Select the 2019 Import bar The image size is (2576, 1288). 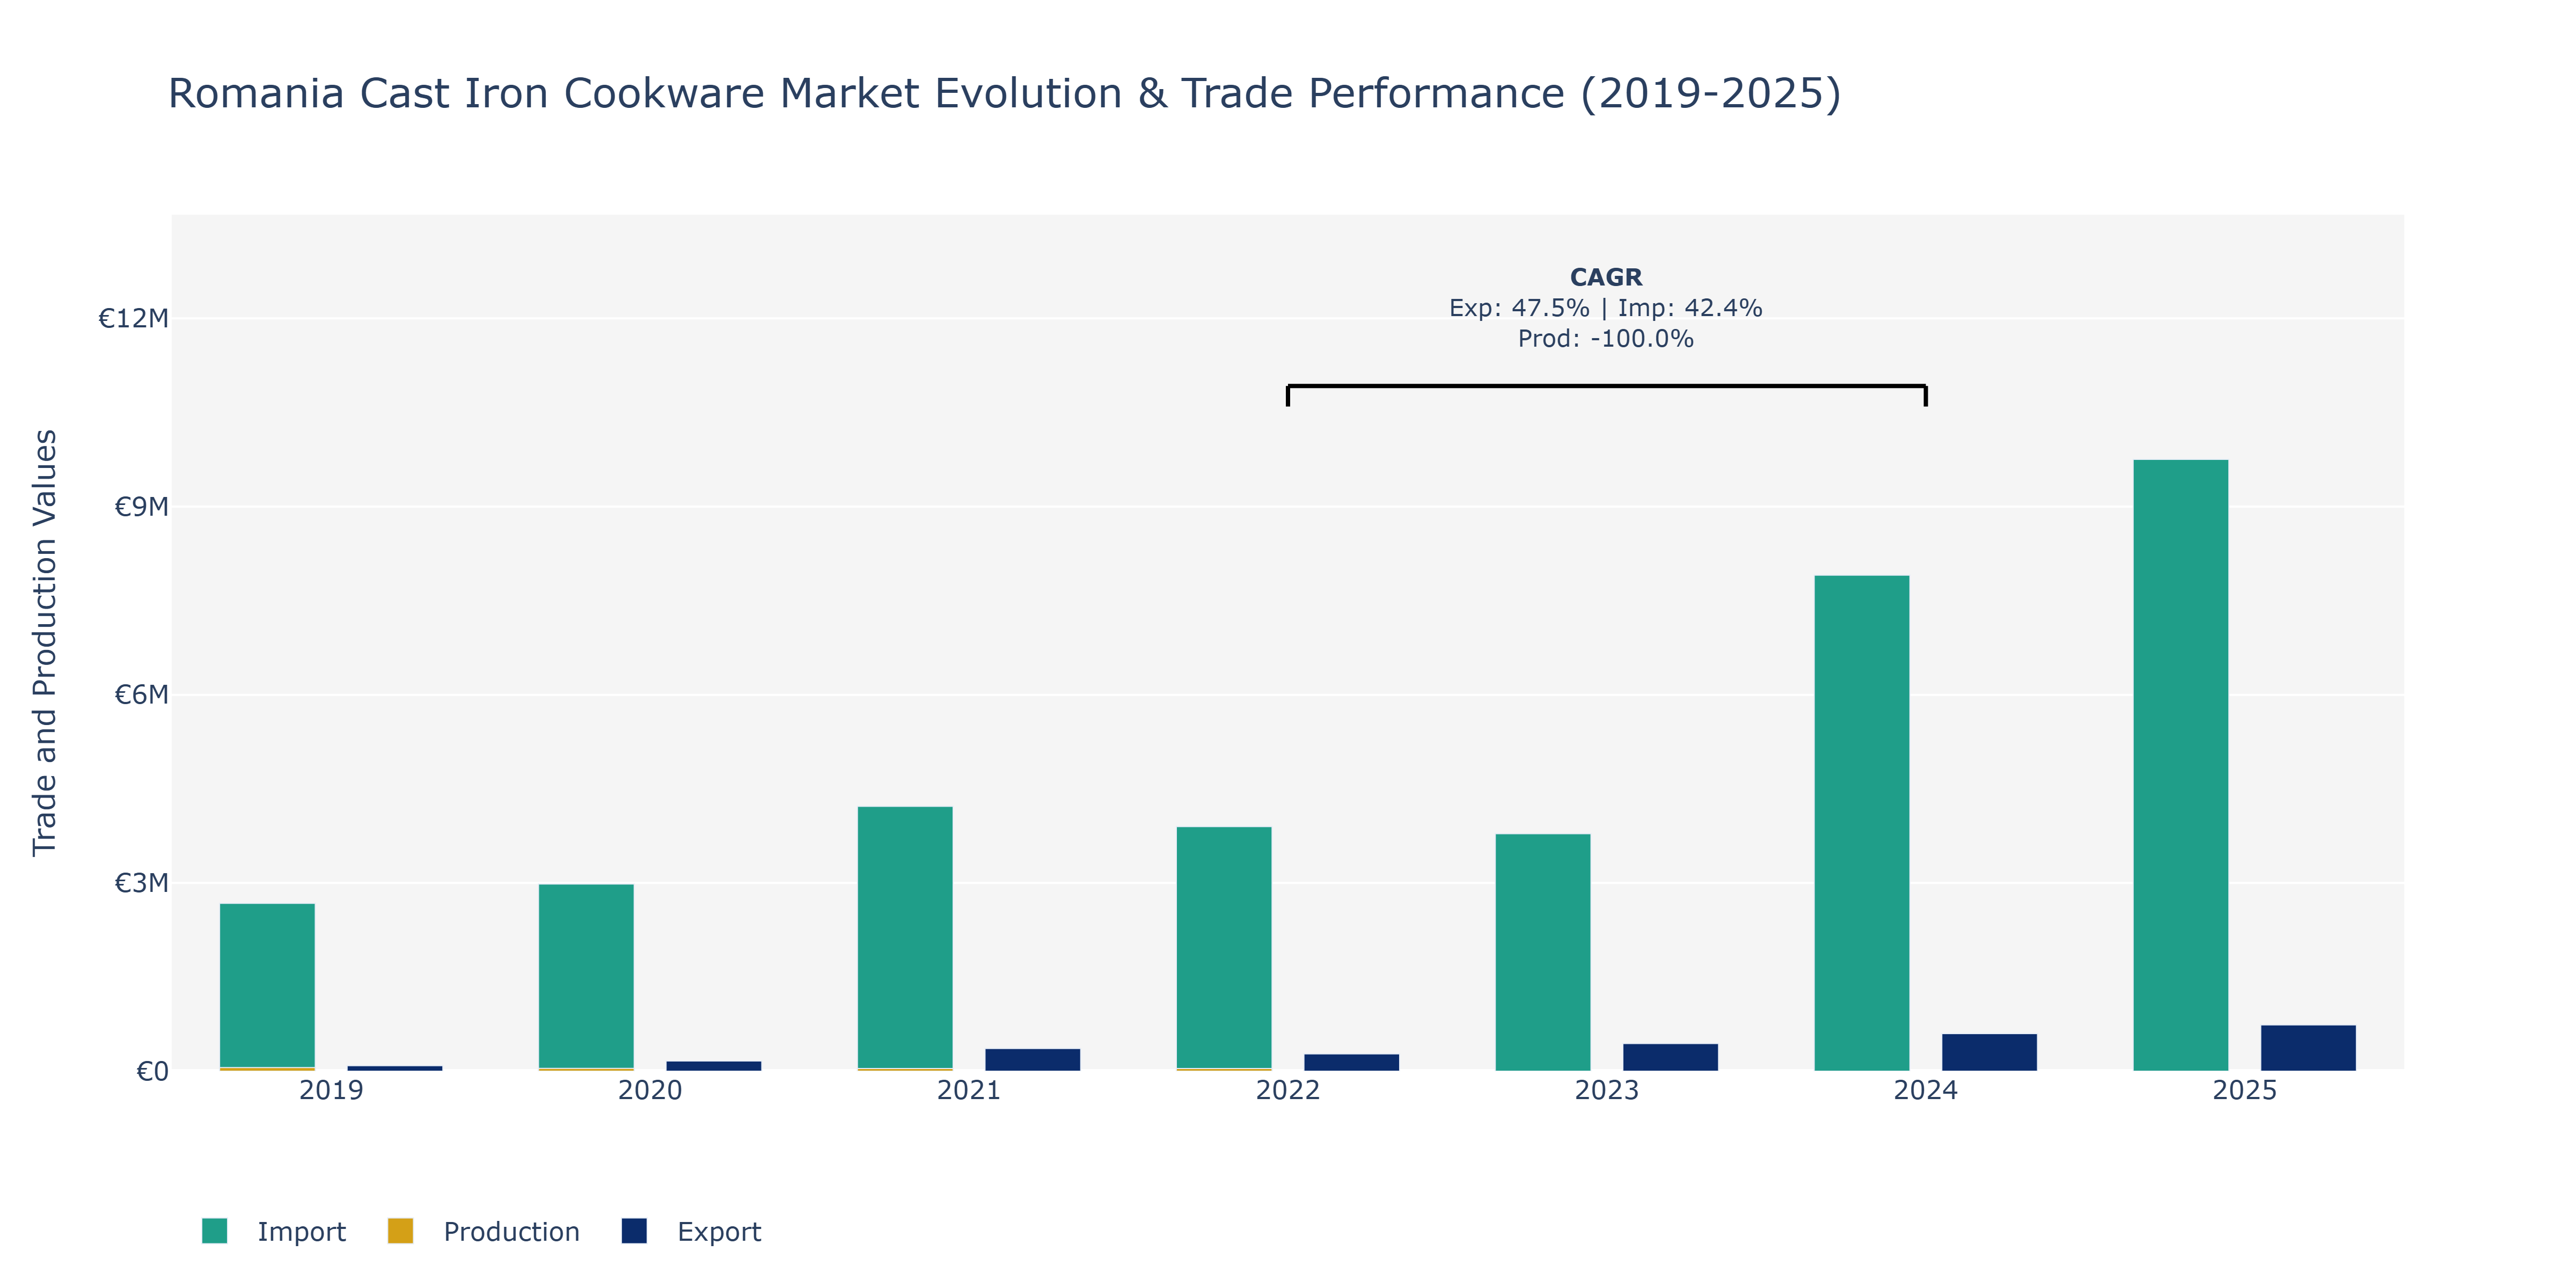click(267, 986)
